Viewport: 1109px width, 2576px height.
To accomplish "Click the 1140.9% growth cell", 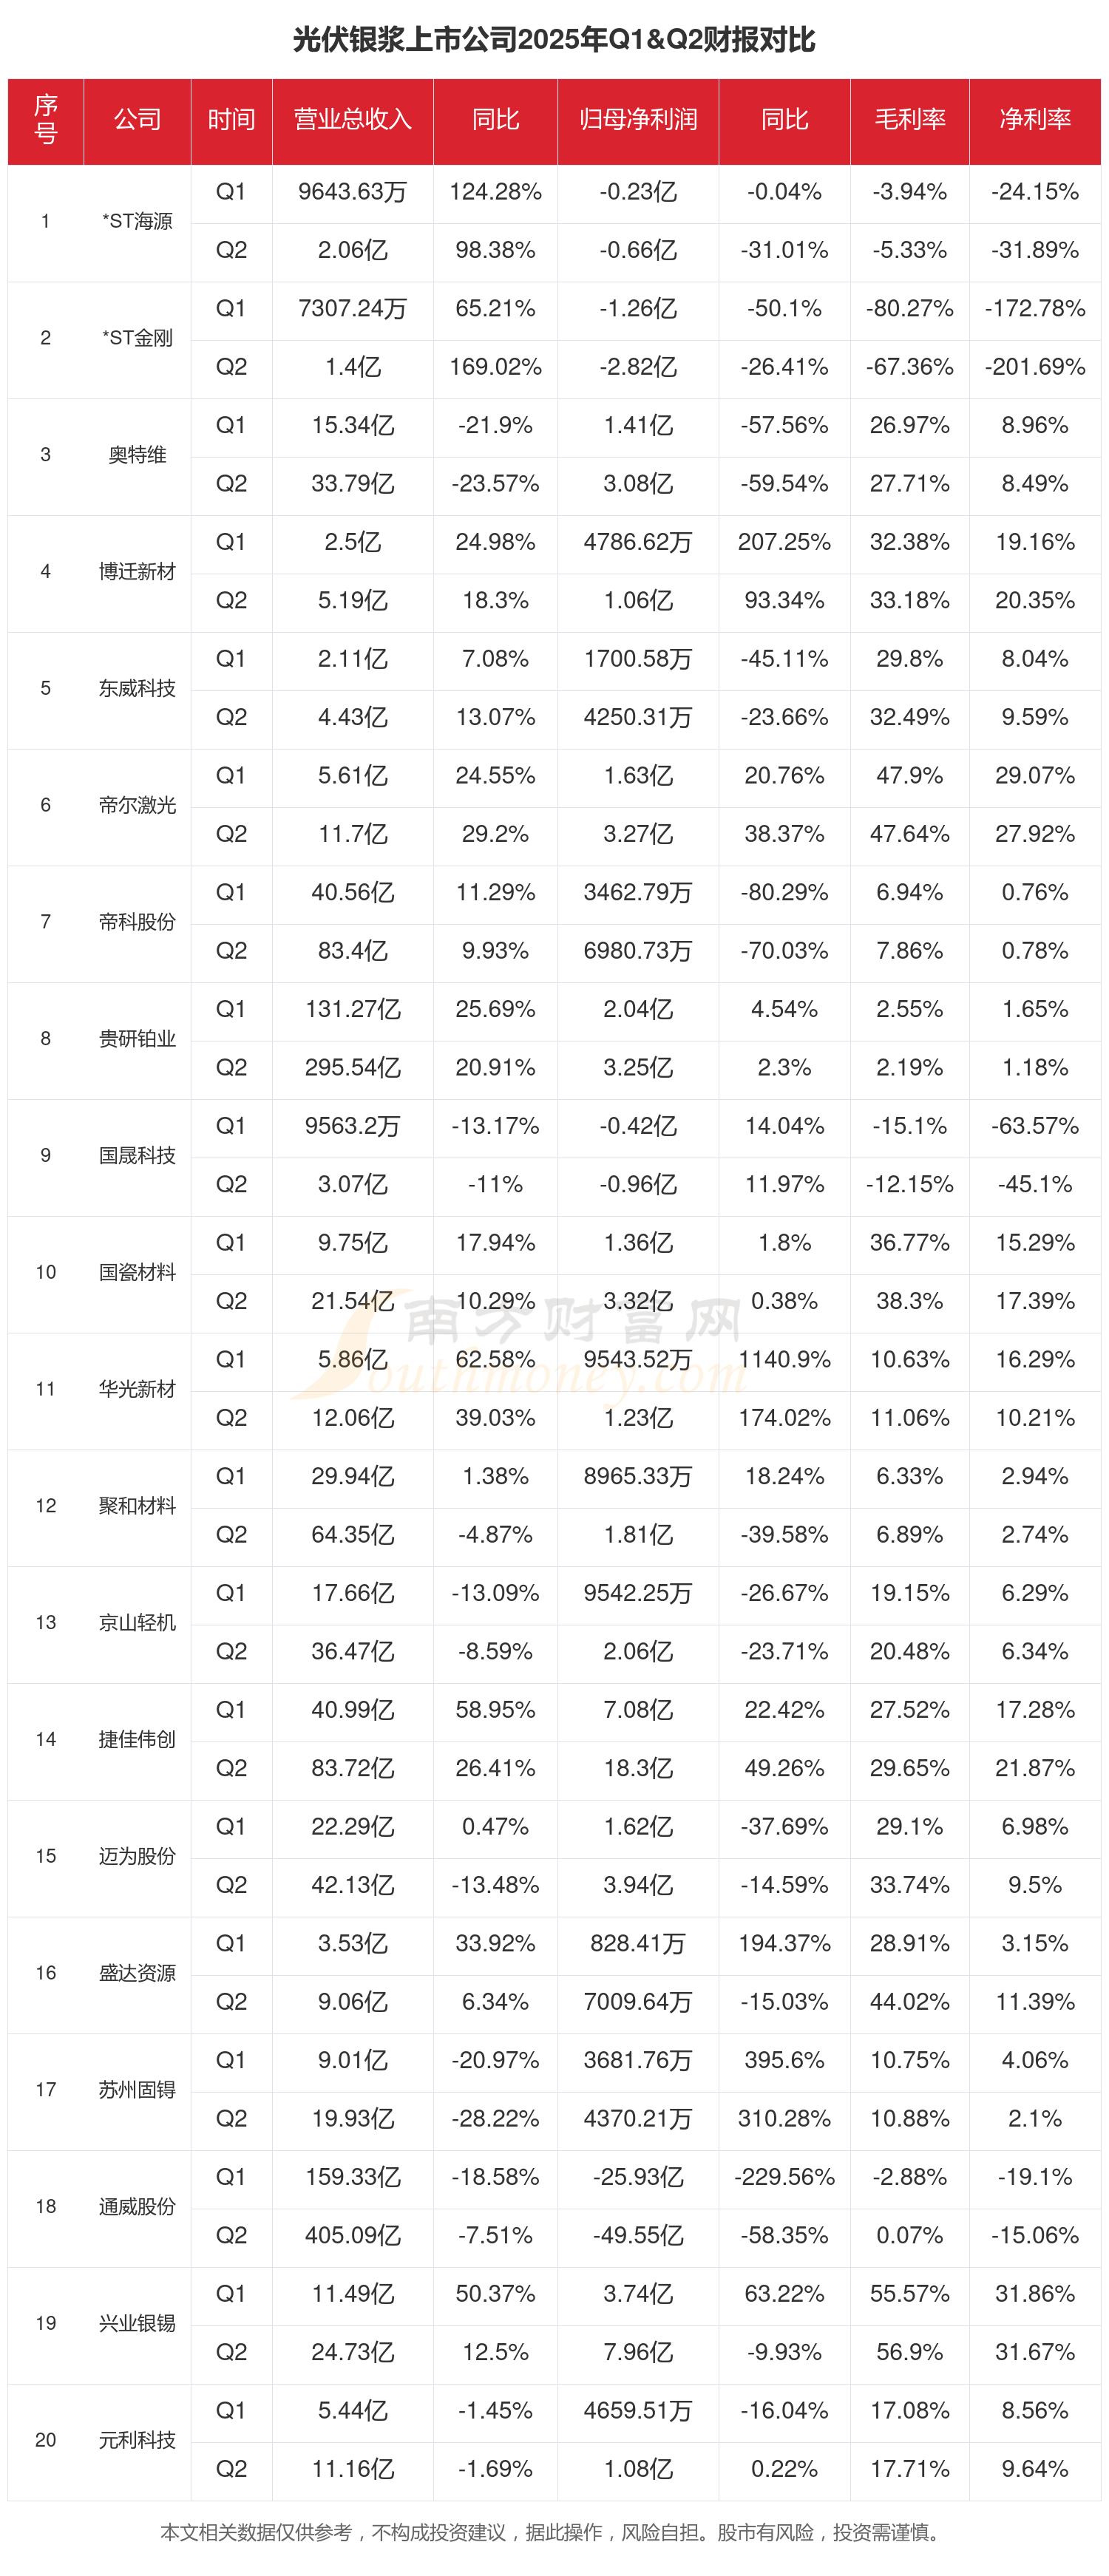I will 784,1359.
